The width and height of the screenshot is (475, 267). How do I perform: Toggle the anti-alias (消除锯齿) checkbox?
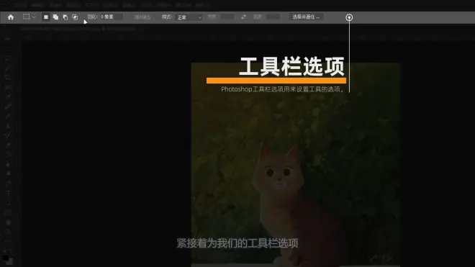point(142,17)
